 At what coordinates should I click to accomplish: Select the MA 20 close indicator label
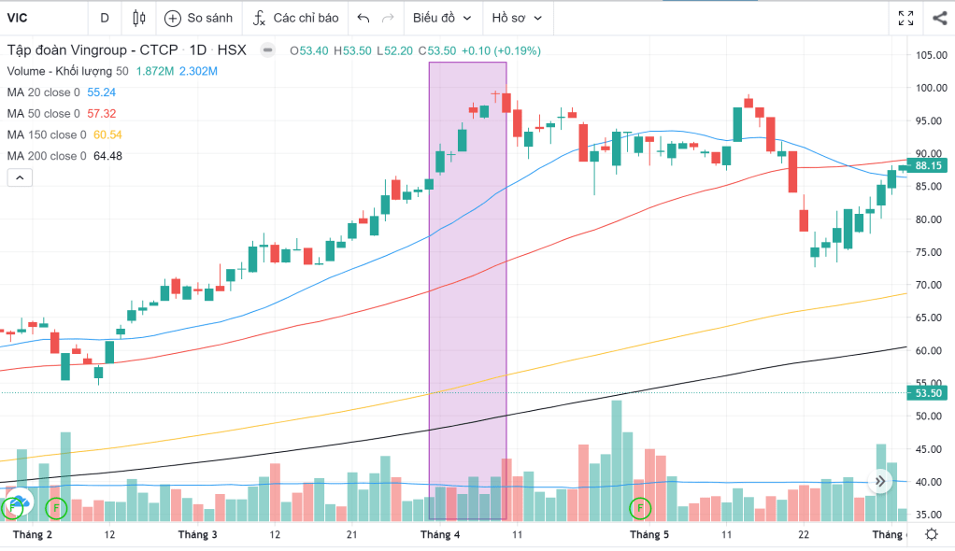click(x=44, y=92)
